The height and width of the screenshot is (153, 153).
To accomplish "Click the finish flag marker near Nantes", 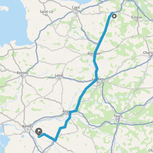I will 39,132.
